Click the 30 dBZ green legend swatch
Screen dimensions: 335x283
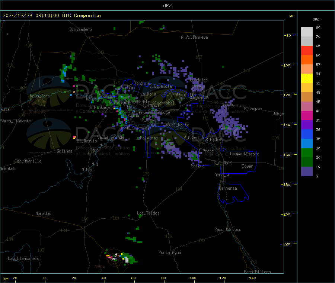point(307,153)
